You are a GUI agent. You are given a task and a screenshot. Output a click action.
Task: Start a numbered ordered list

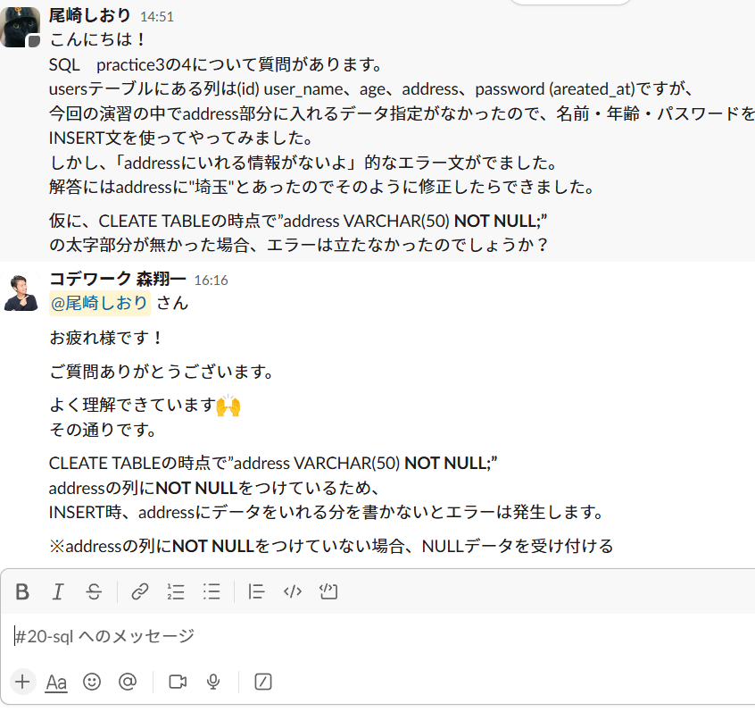[176, 591]
